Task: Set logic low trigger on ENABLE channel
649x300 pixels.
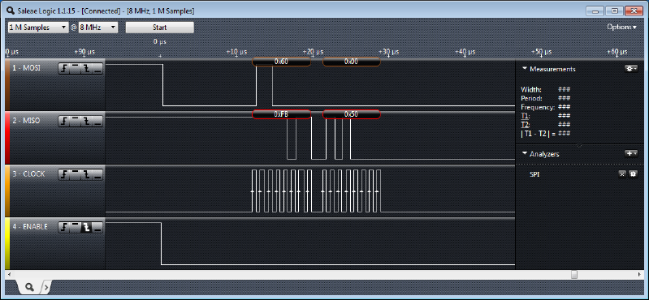Action: click(x=97, y=228)
